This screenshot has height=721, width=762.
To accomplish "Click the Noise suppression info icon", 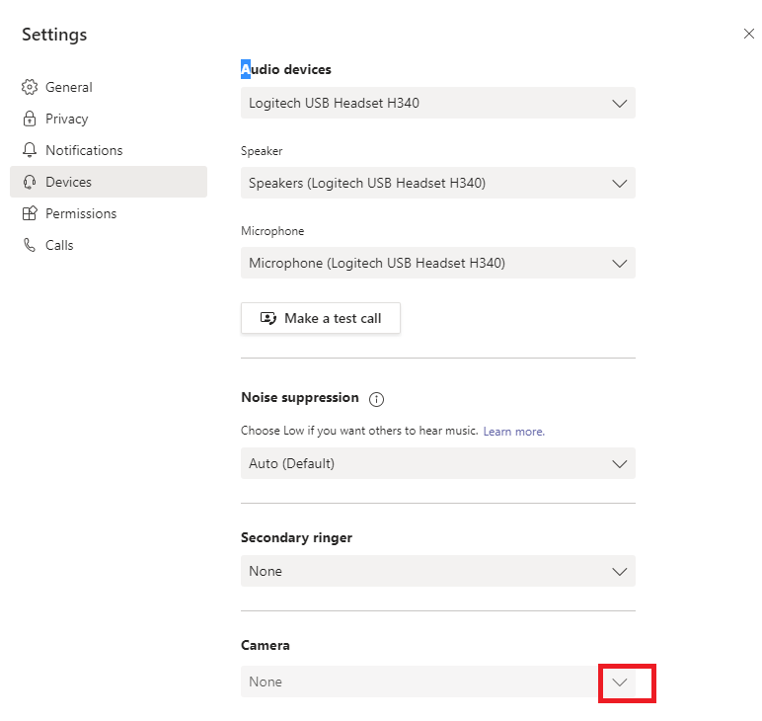I will (376, 399).
